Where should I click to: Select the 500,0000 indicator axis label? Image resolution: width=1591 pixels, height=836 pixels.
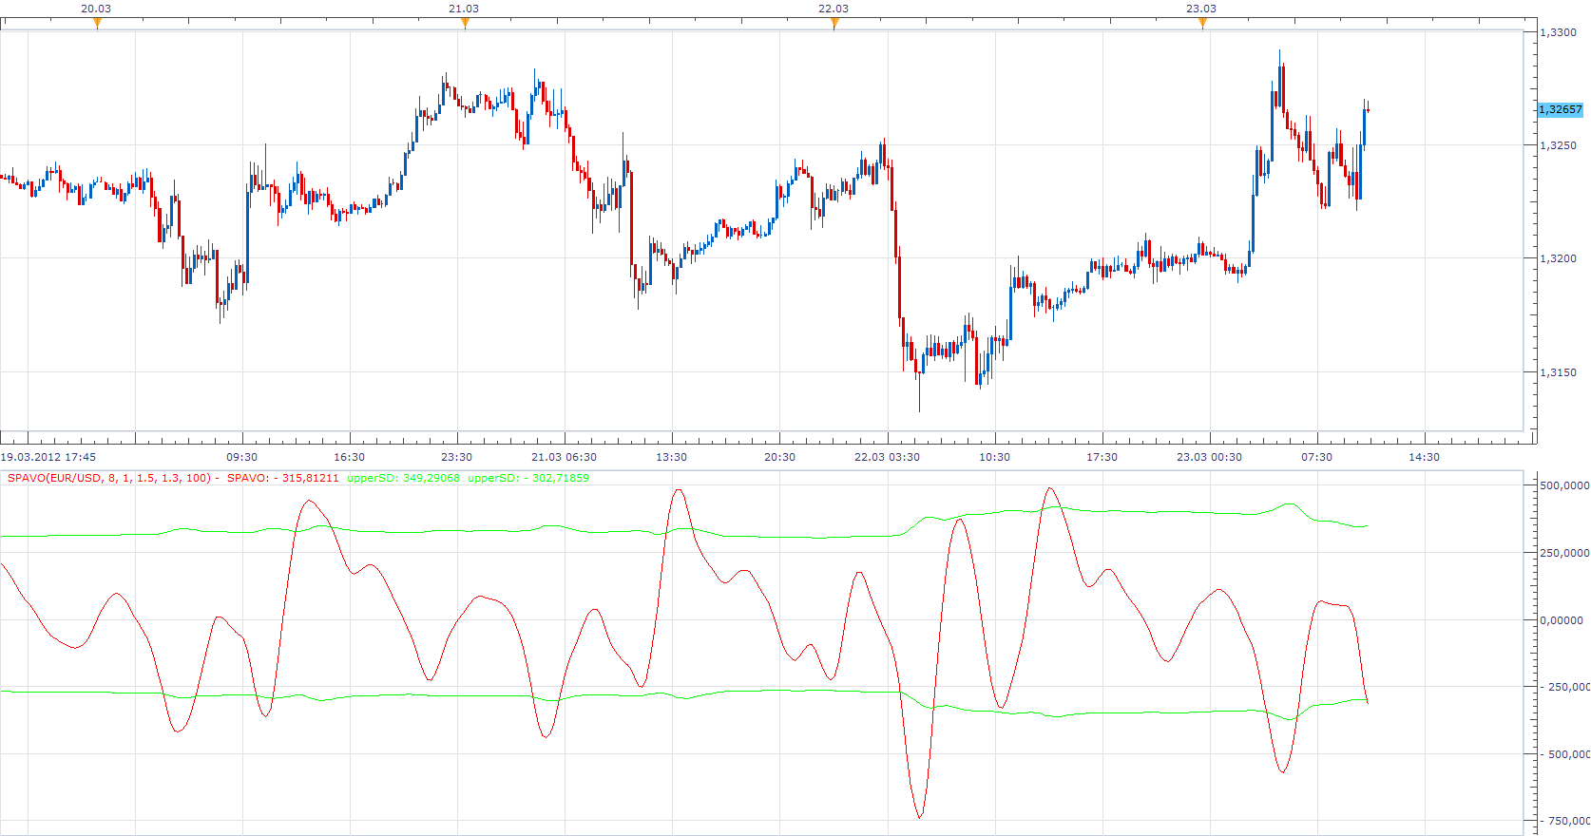coord(1564,485)
